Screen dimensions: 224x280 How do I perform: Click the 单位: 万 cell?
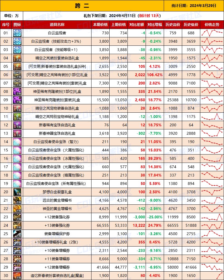pos(12,16)
